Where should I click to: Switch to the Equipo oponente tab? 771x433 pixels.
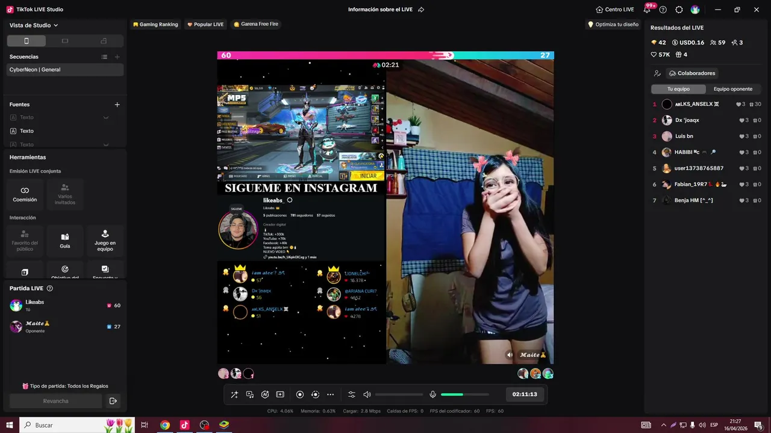(733, 89)
